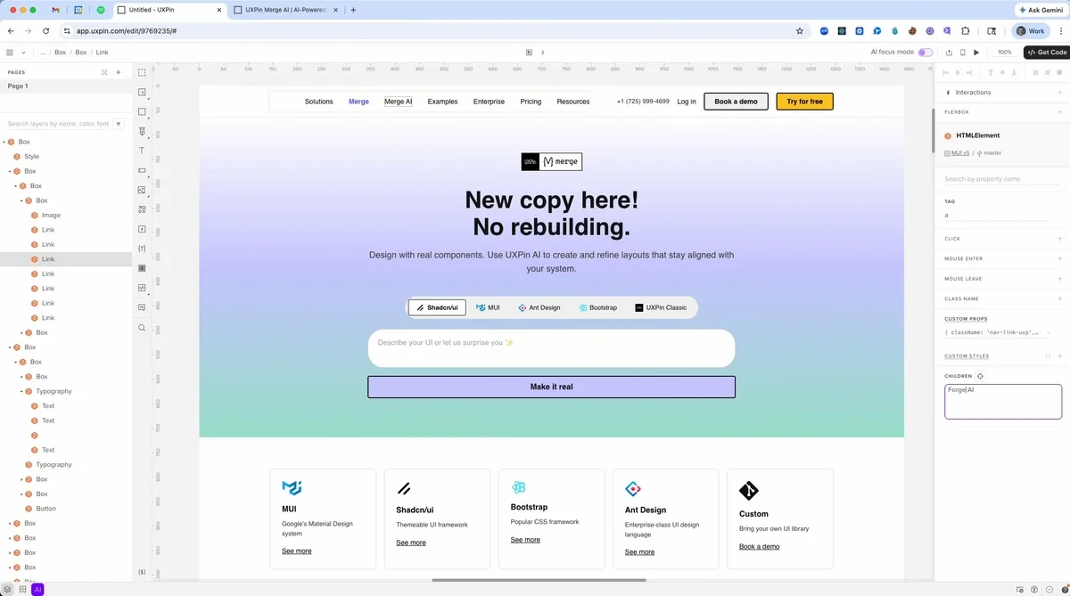Expand the Mouse Enter event section
The image size is (1070, 596).
pos(1059,259)
